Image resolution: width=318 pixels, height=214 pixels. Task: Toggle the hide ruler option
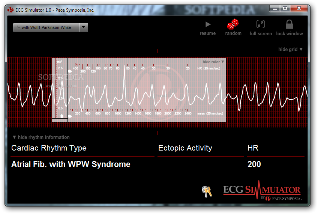(x=213, y=62)
